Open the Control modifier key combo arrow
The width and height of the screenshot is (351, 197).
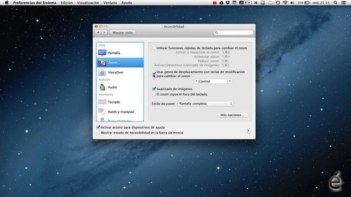point(230,82)
